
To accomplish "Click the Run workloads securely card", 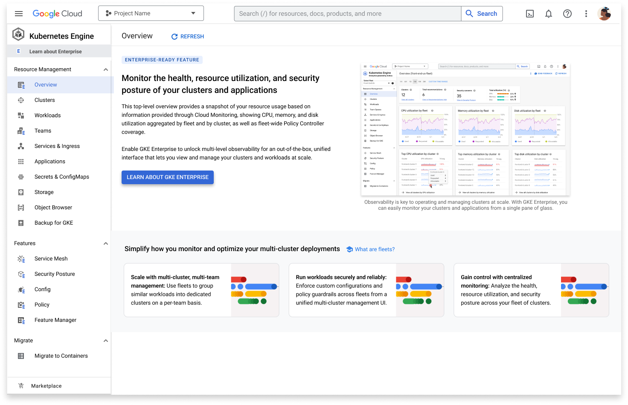I will click(366, 290).
